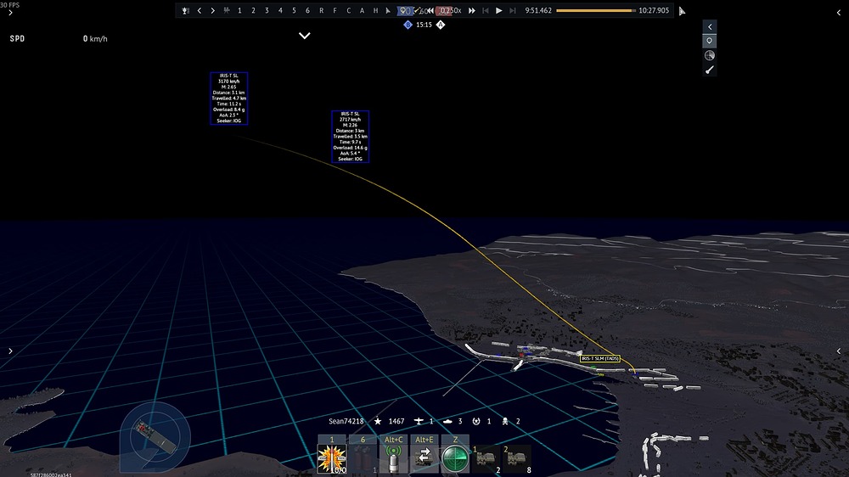The image size is (849, 477).
Task: Click the 10:27.905 total duration value
Action: pos(654,10)
